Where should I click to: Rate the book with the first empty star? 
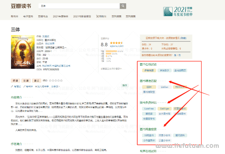[50, 81]
